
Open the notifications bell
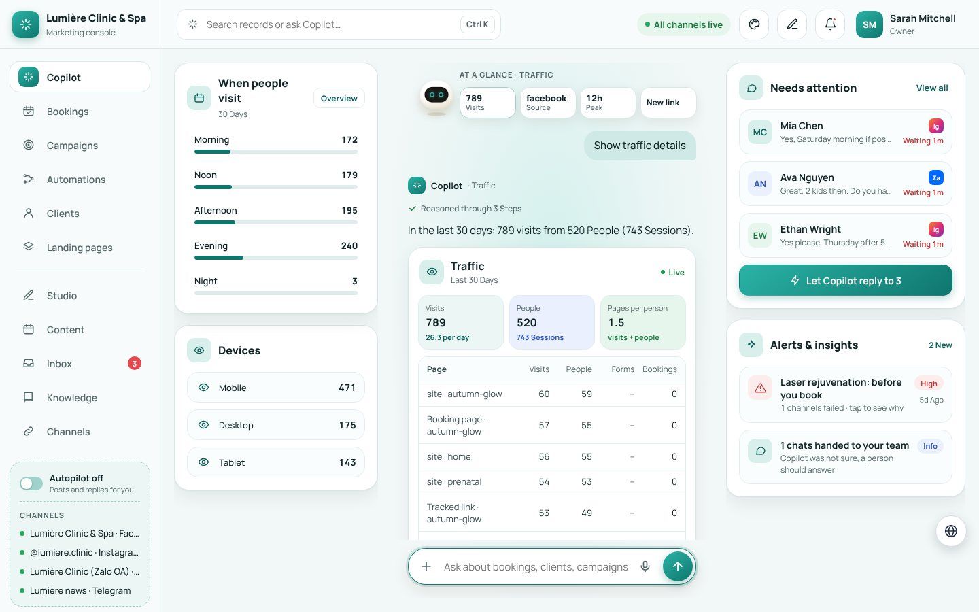click(830, 24)
